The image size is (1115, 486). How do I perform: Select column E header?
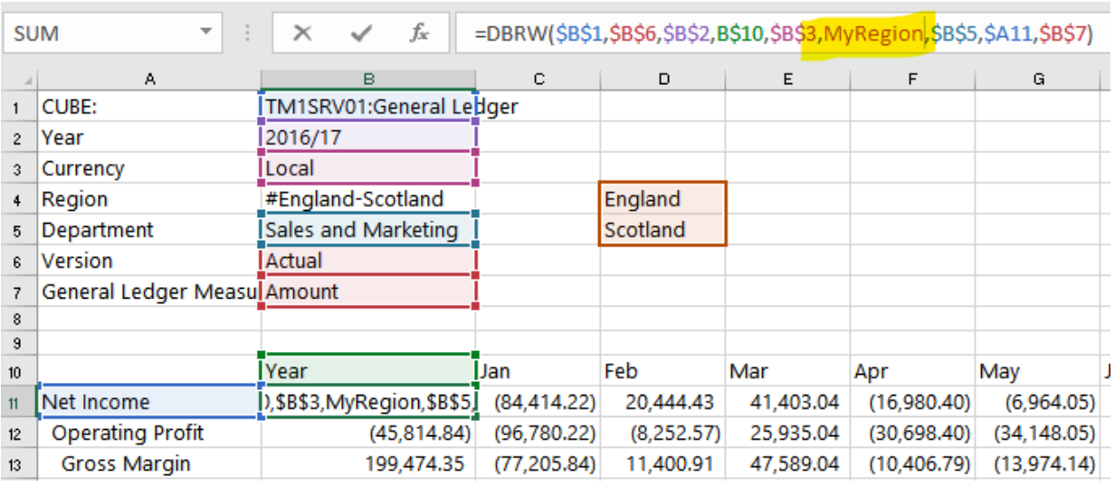point(787,80)
